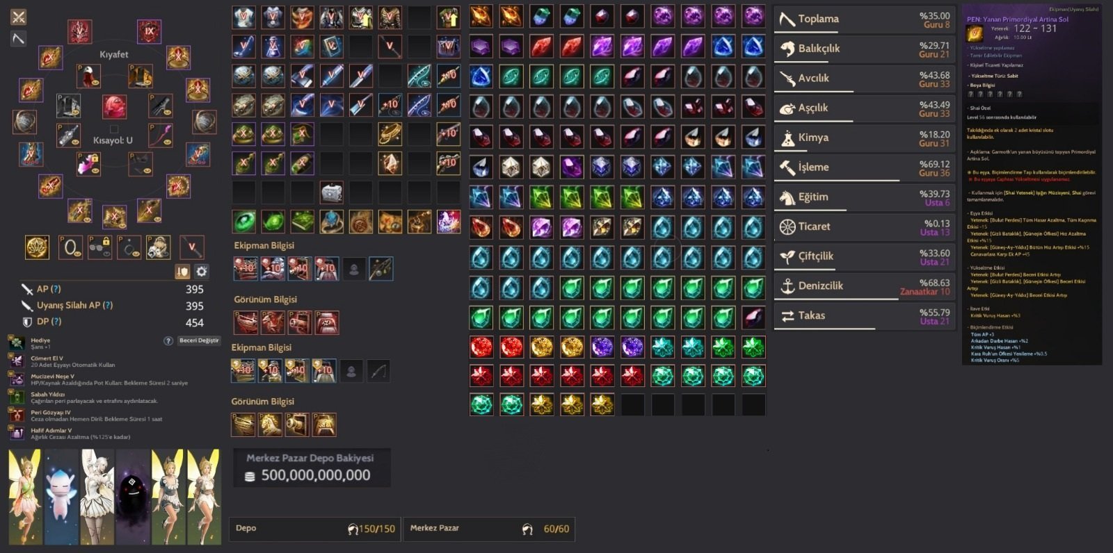Tick the checkbox above Kısayol: U
1113x553 pixels.
114,129
